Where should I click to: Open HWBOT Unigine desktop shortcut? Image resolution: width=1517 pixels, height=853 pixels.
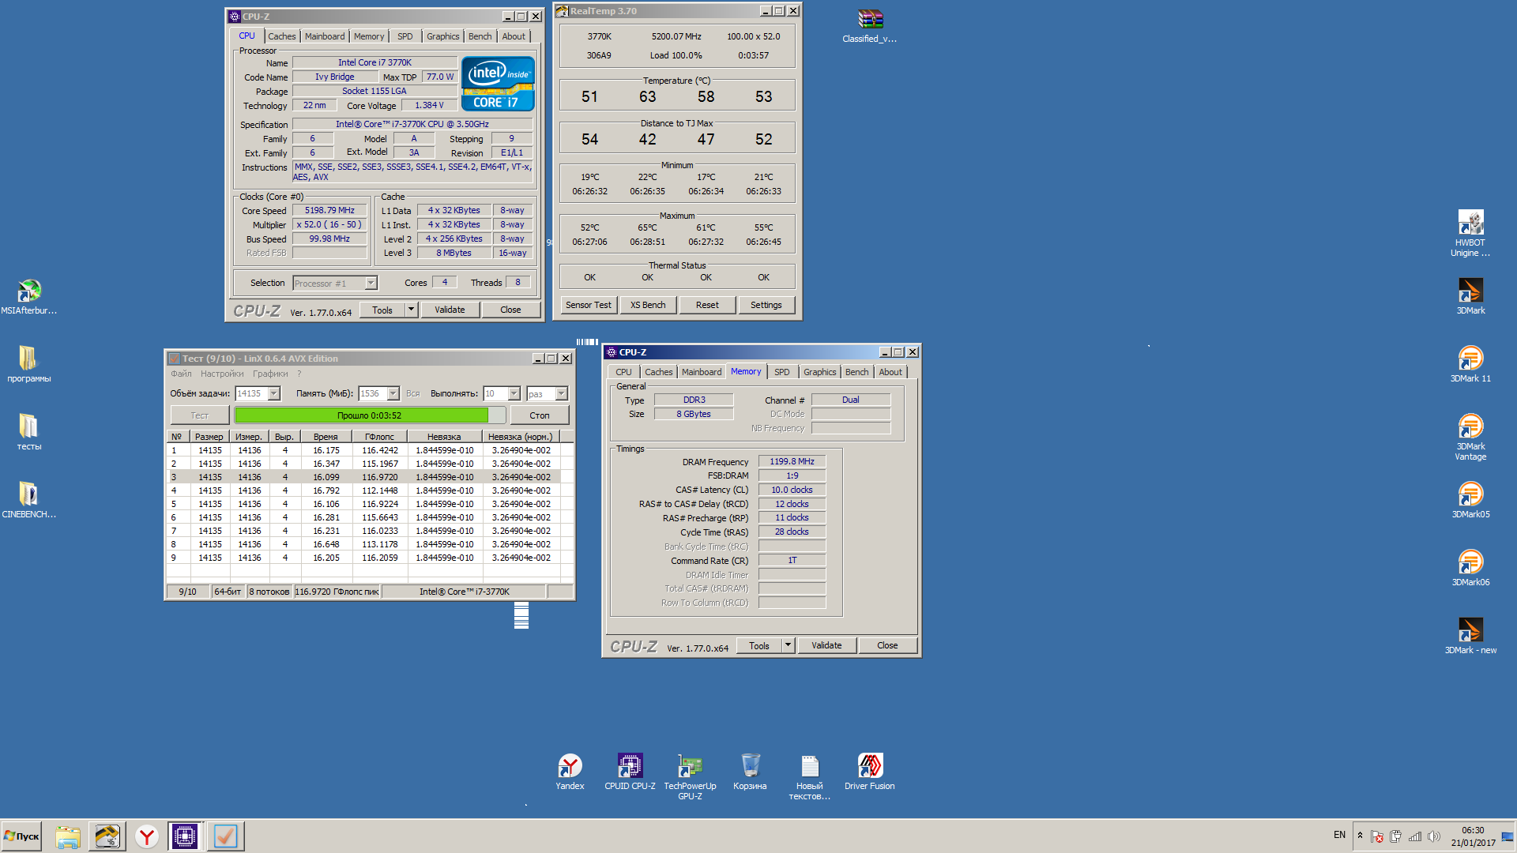1470,233
